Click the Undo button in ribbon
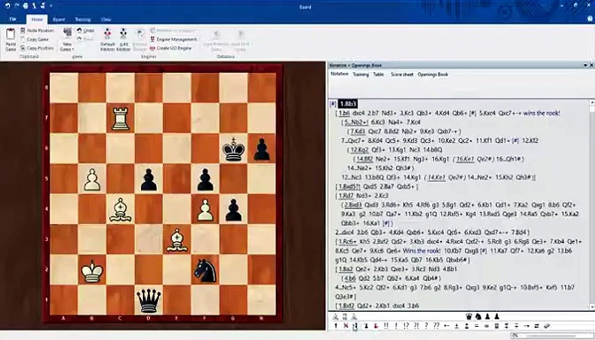This screenshot has width=595, height=340. [85, 31]
